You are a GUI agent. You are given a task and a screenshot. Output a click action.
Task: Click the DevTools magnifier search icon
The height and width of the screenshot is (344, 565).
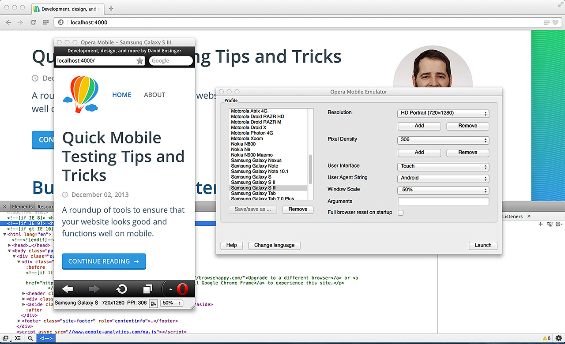(x=30, y=338)
